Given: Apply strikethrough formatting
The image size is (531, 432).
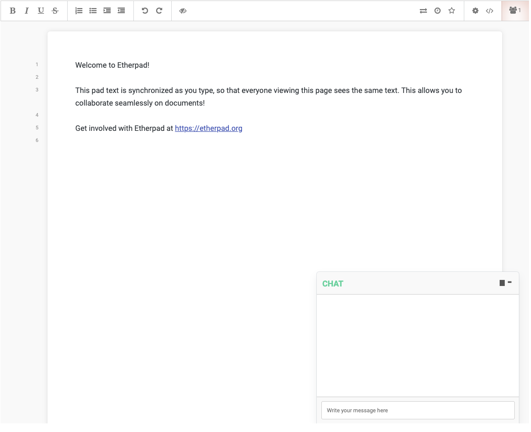Looking at the screenshot, I should [55, 11].
